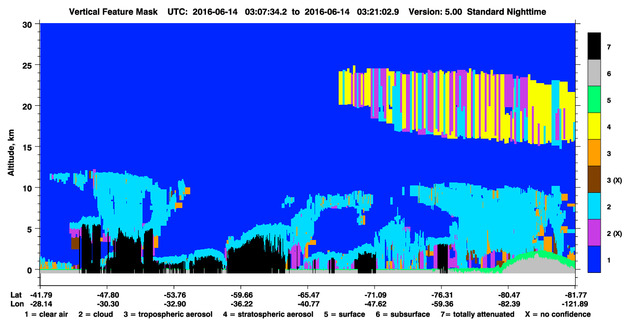
Task: Click the colorbar label 4
Action: pyautogui.click(x=609, y=127)
